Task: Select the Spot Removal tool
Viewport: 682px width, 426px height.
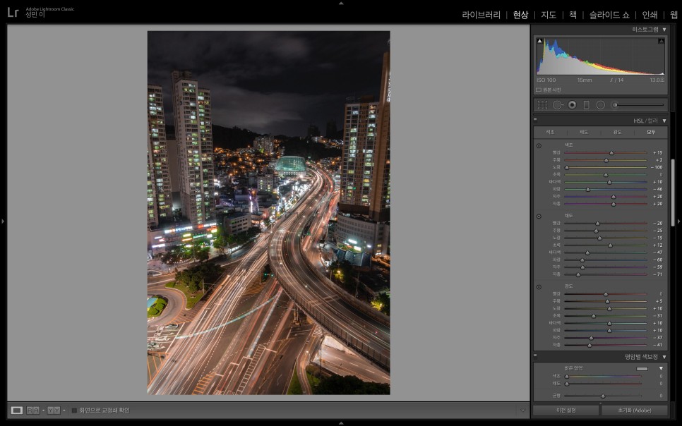Action: point(557,105)
